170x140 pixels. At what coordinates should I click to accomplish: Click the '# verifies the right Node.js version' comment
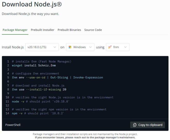(63, 97)
